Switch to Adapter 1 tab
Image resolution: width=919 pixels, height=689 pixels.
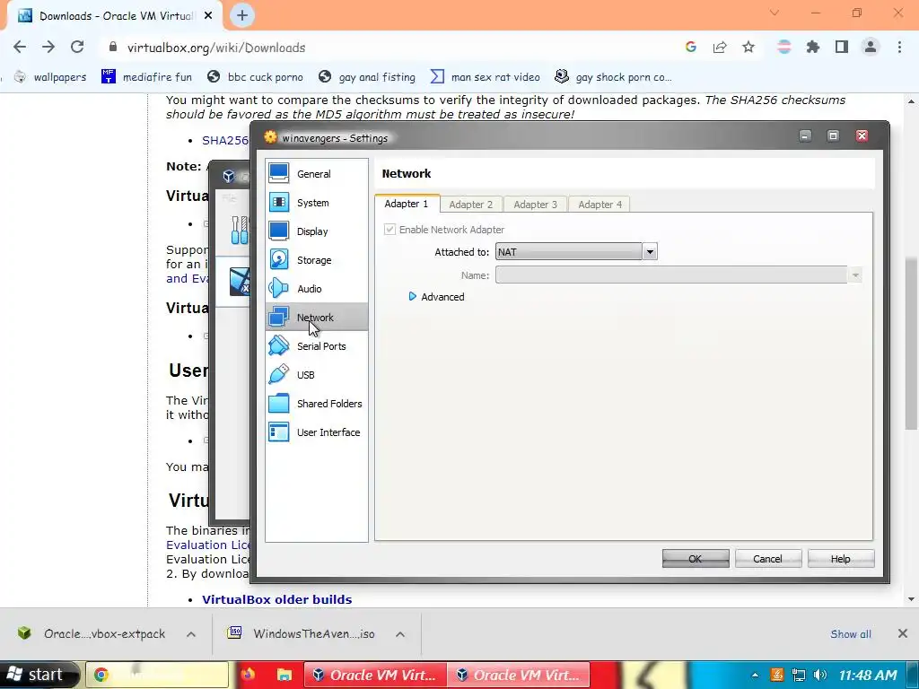[407, 204]
